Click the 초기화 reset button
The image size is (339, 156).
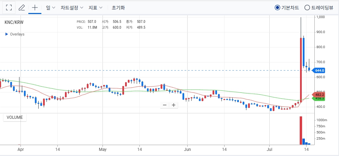[x=118, y=8]
